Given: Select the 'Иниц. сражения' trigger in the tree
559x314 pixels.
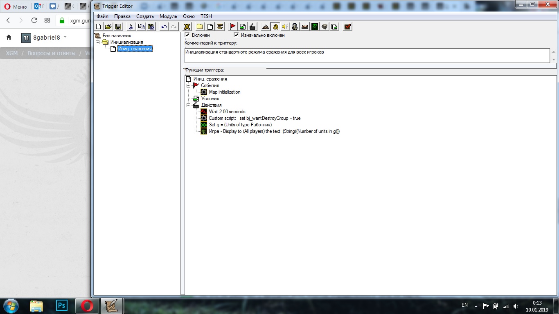Looking at the screenshot, I should 135,49.
